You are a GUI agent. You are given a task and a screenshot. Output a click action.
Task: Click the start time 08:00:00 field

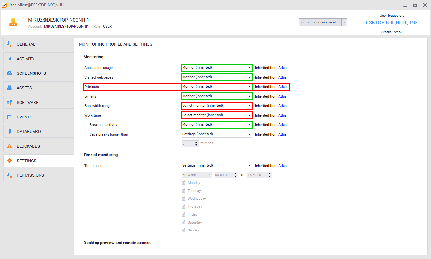(x=223, y=175)
